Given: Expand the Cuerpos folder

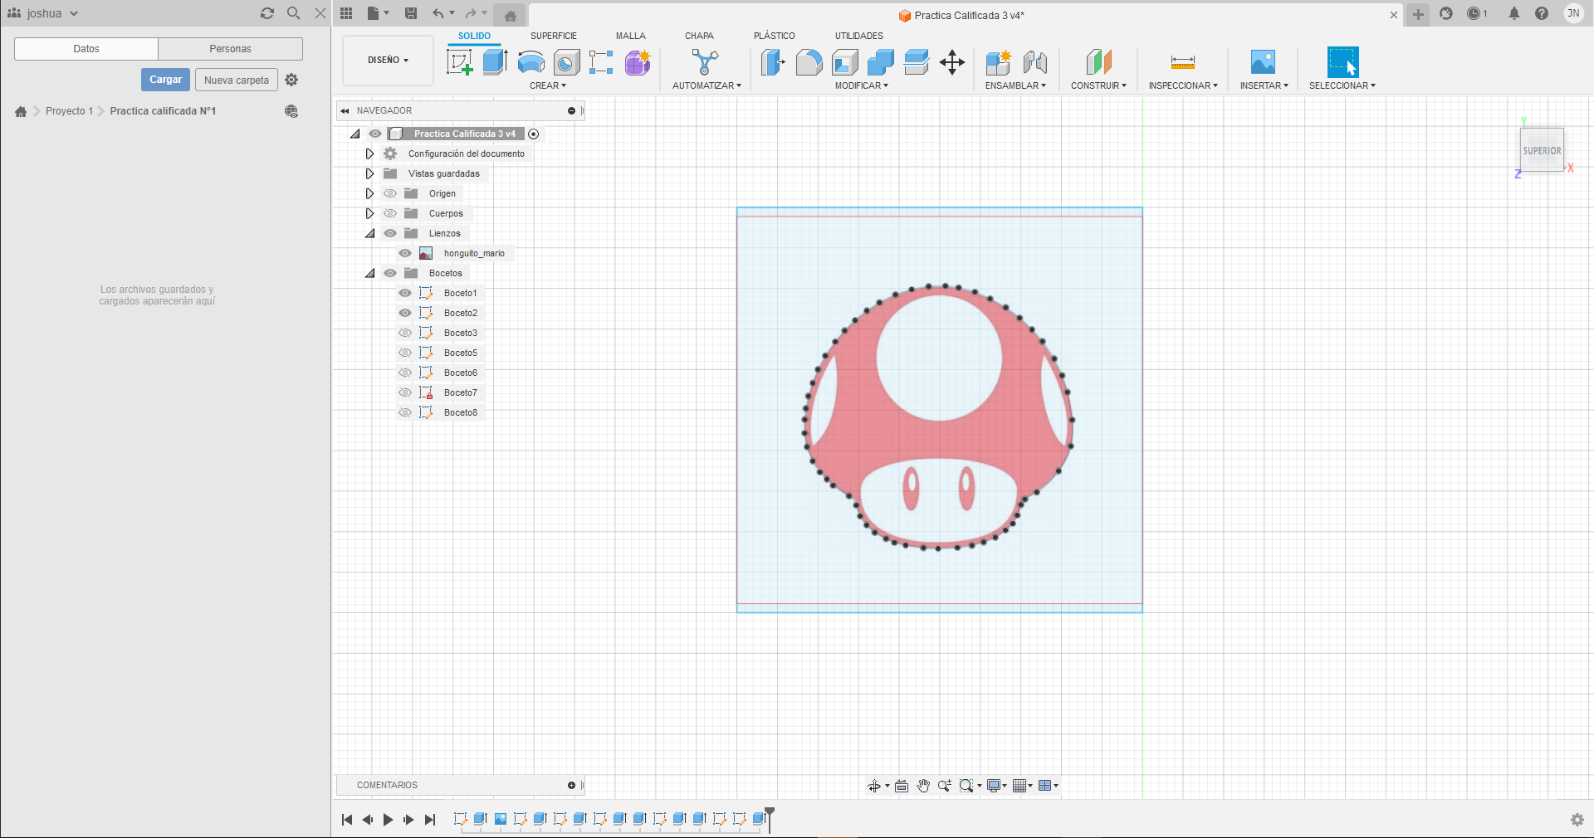Looking at the screenshot, I should click(x=369, y=213).
